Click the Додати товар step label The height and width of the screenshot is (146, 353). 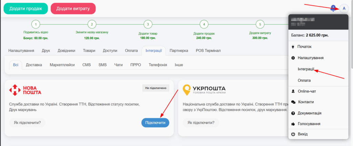click(148, 34)
